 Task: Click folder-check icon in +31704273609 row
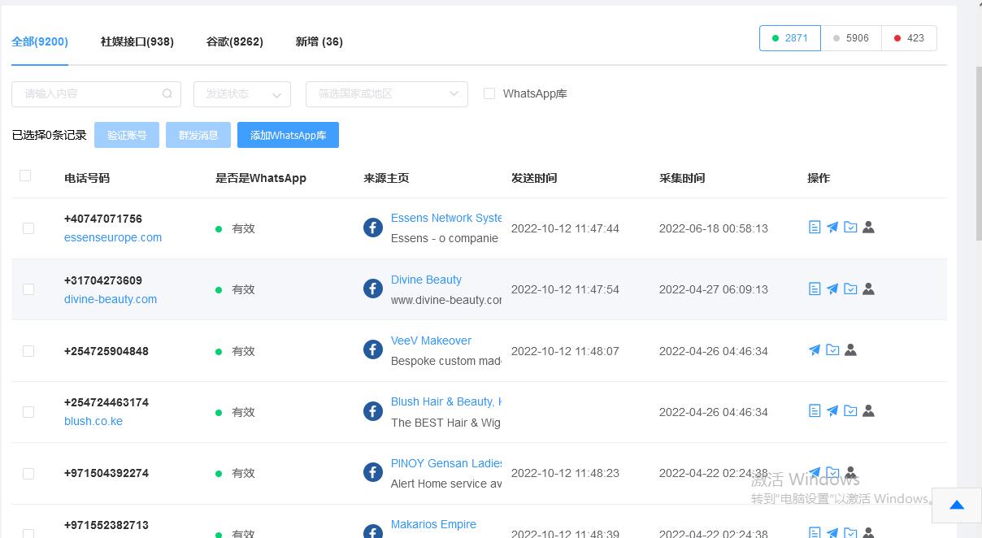click(850, 289)
